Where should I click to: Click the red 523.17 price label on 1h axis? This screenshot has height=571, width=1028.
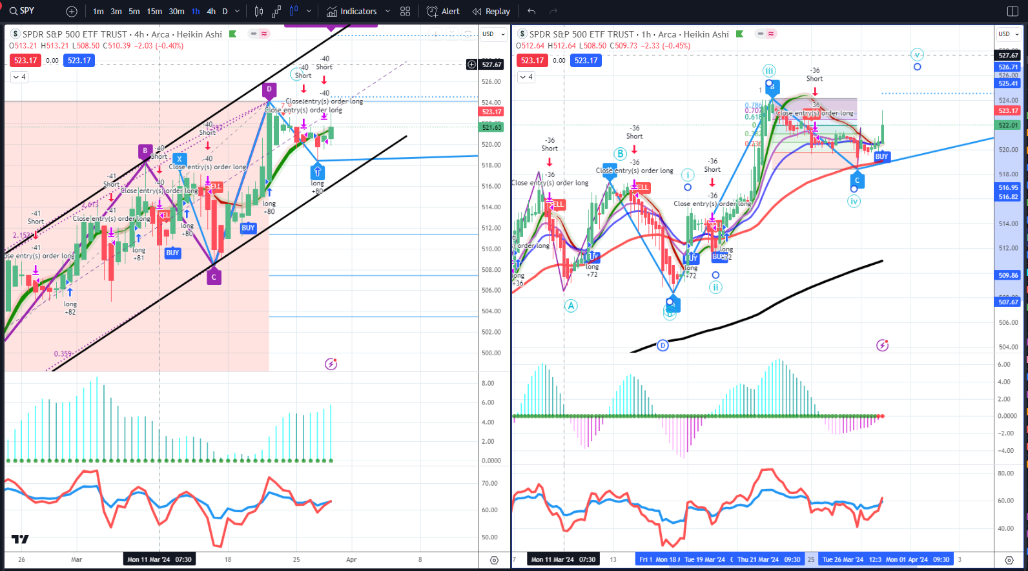[x=1009, y=111]
